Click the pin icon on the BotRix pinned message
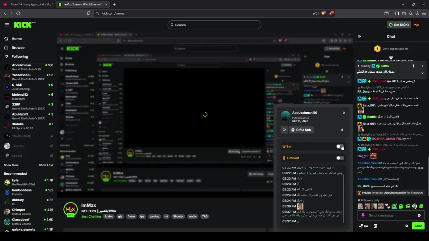Viewport: 429px width, 241px height. 414,66
